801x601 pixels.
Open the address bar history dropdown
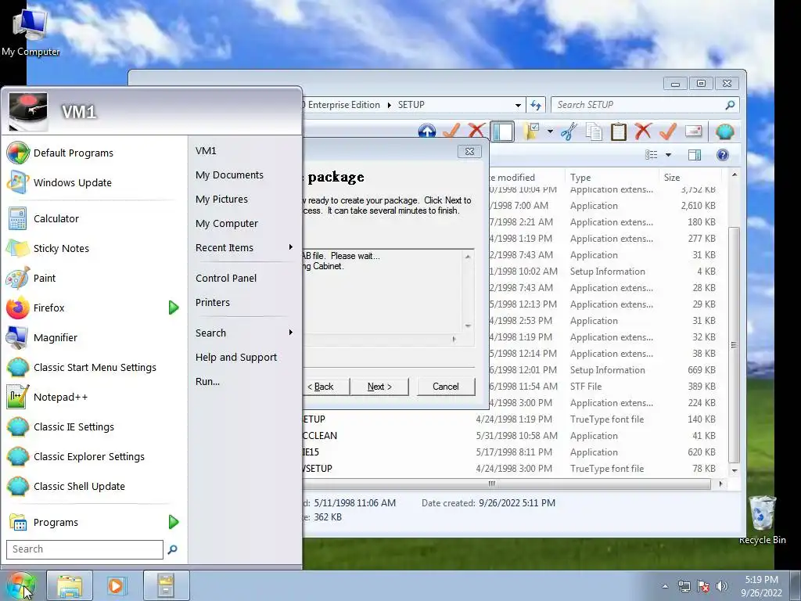coord(518,106)
